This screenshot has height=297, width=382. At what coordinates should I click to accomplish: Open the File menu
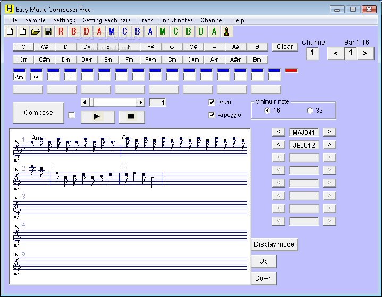(12, 20)
